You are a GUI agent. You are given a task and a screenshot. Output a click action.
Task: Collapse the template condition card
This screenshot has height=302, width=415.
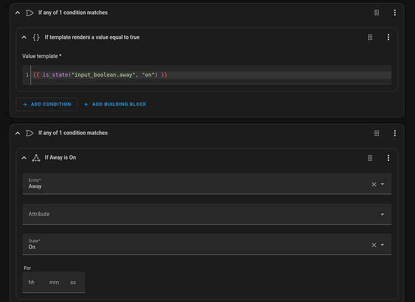coord(24,37)
